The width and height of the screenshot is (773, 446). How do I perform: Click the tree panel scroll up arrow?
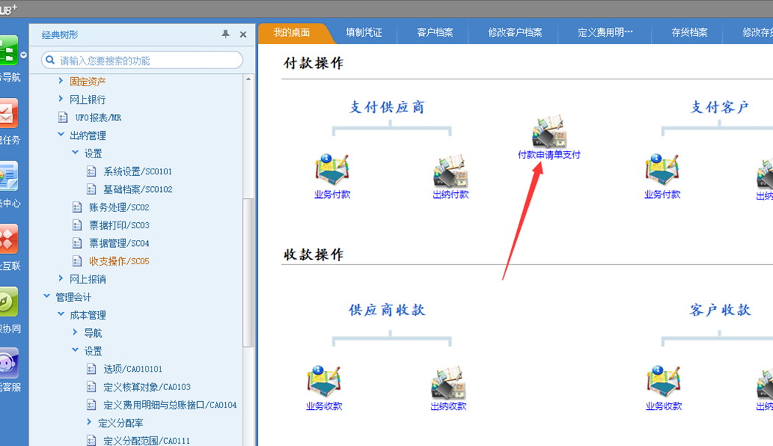249,79
